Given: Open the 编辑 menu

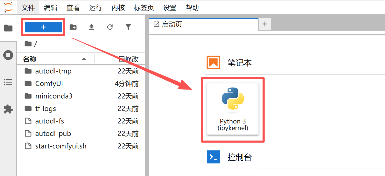Looking at the screenshot, I should coord(51,8).
